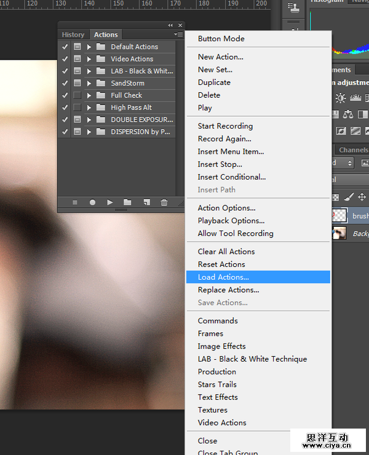The height and width of the screenshot is (455, 369).
Task: Toggle the checkmark for Default Actions set
Action: 65,47
